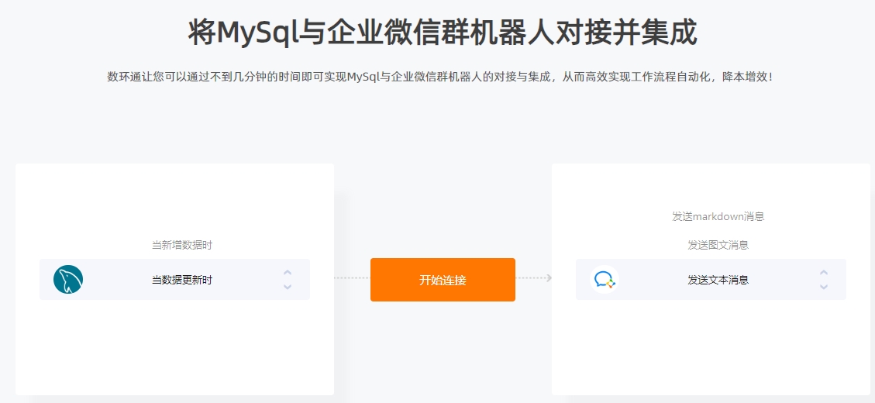The height and width of the screenshot is (403, 875).
Task: Choose the 发送文本消息 action
Action: pos(718,280)
